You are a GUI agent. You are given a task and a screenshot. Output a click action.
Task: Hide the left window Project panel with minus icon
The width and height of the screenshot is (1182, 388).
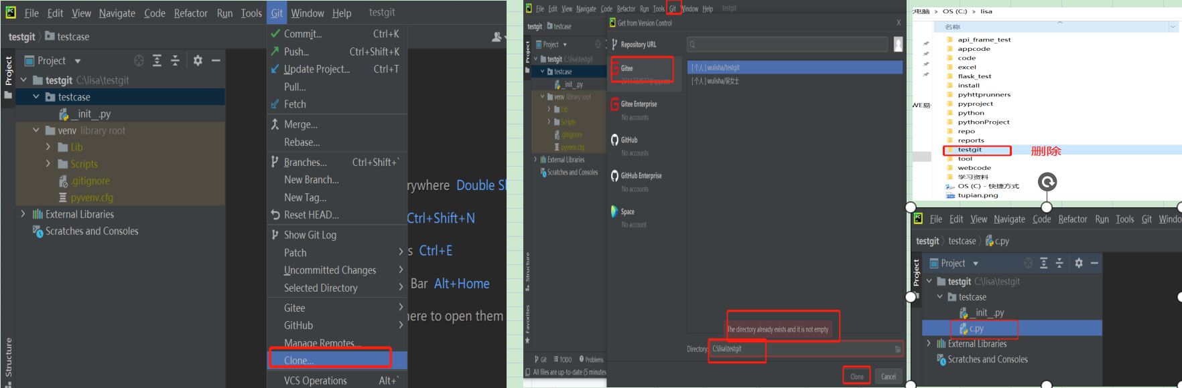(x=216, y=61)
